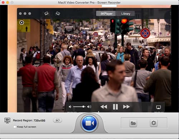
Task: Switch to the 5KPlayer tab
Action: coord(106,14)
